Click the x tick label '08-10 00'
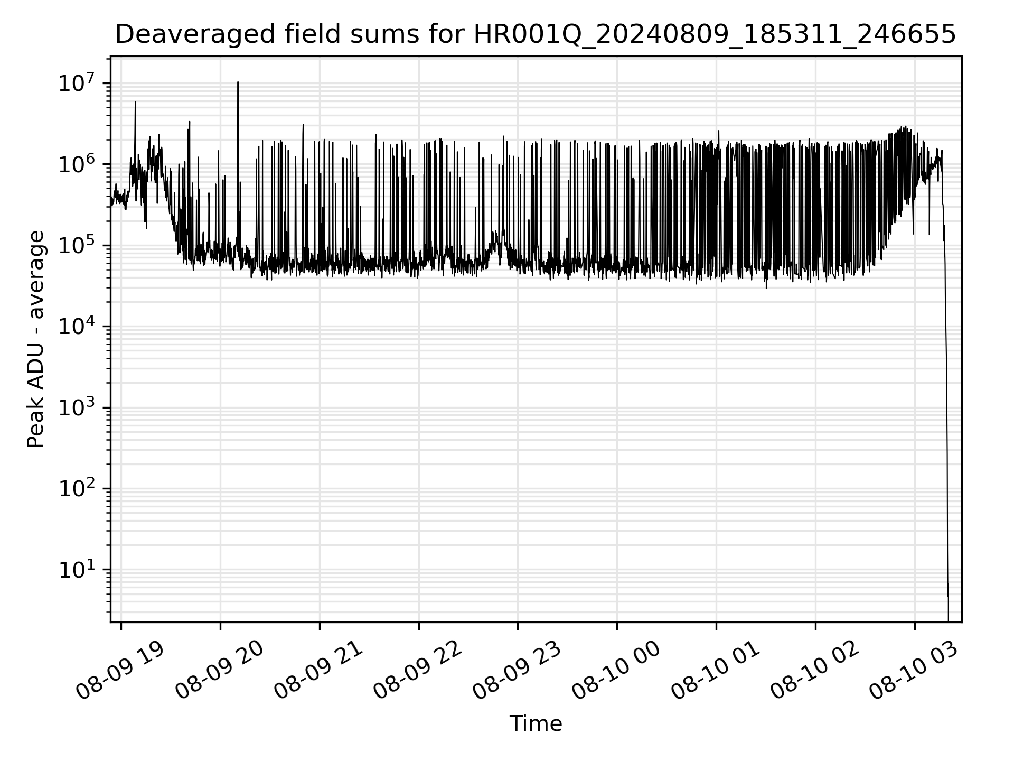This screenshot has height=761, width=1014. [617, 671]
